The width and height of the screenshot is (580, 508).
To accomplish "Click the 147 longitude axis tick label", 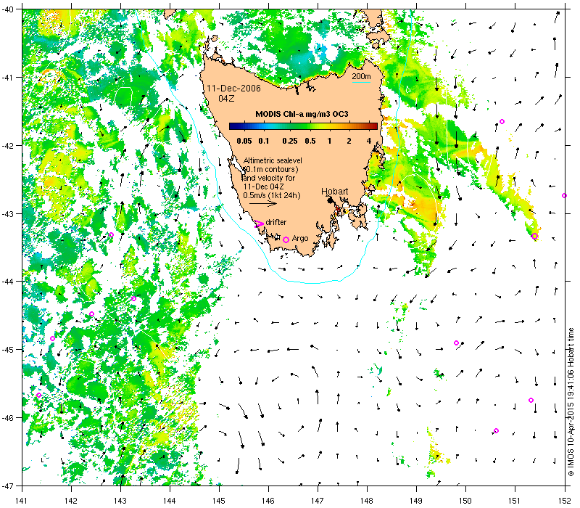I will 318,501.
